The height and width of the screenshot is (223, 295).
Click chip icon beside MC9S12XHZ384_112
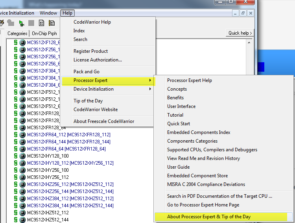pos(22,199)
